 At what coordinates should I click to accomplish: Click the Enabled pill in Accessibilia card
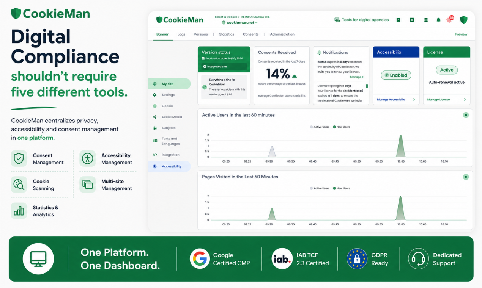pyautogui.click(x=396, y=75)
